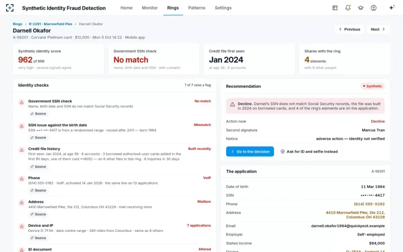This screenshot has height=252, width=403.
Task: Click the "Marcus Tran" second signature value
Action: pos(373,130)
